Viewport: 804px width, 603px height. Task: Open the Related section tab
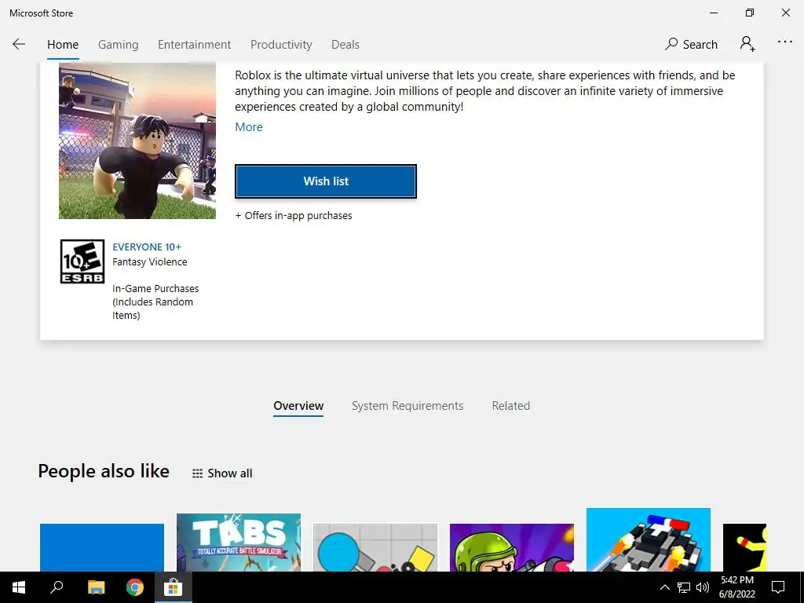[510, 406]
